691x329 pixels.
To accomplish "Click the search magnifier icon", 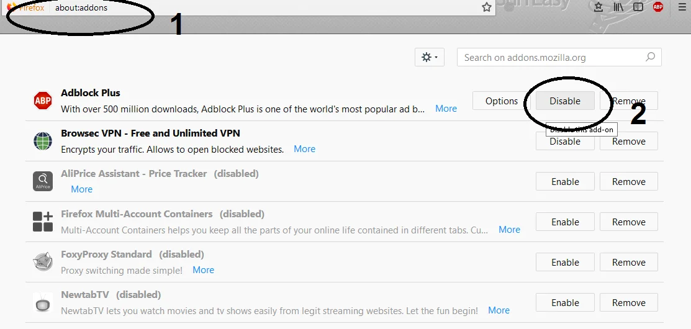I will (650, 57).
